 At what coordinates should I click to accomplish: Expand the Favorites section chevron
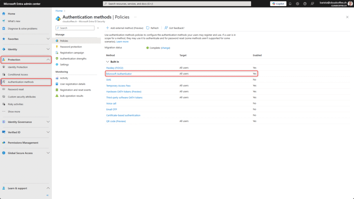[48, 39]
